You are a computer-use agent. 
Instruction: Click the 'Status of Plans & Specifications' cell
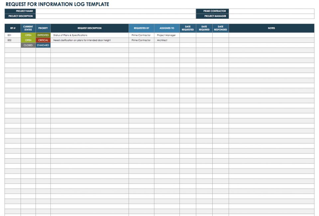(89, 35)
